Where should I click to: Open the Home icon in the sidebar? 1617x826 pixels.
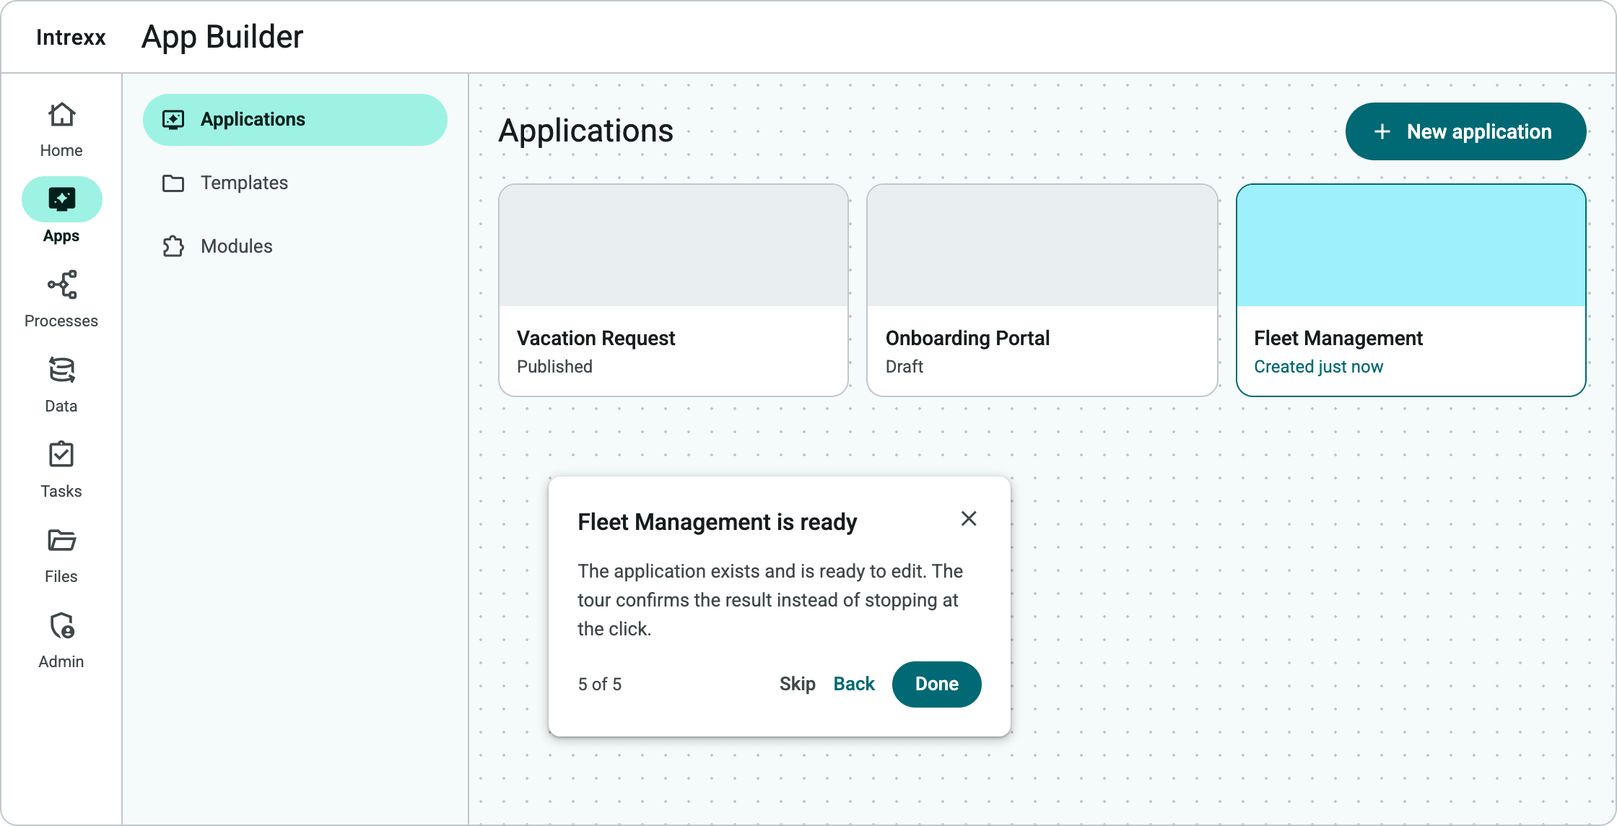pyautogui.click(x=61, y=114)
